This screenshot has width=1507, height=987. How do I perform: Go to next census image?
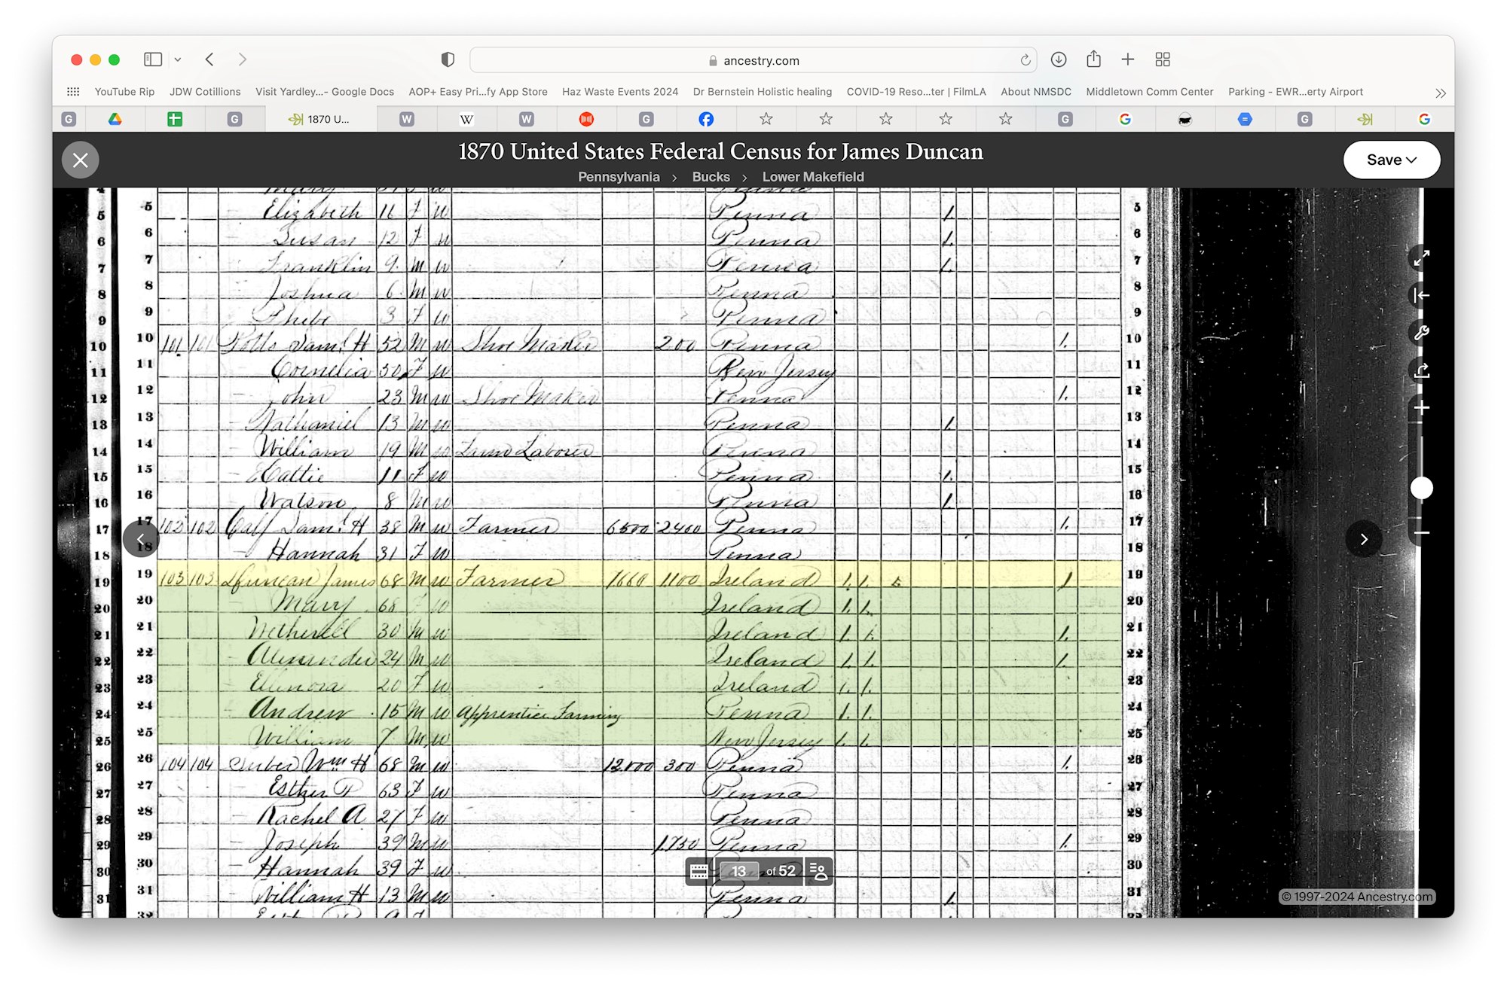[x=1363, y=539]
